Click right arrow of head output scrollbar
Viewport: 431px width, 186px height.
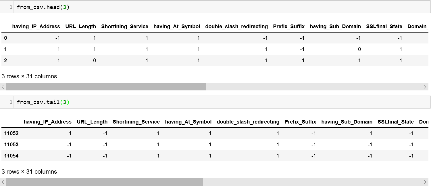click(425, 87)
